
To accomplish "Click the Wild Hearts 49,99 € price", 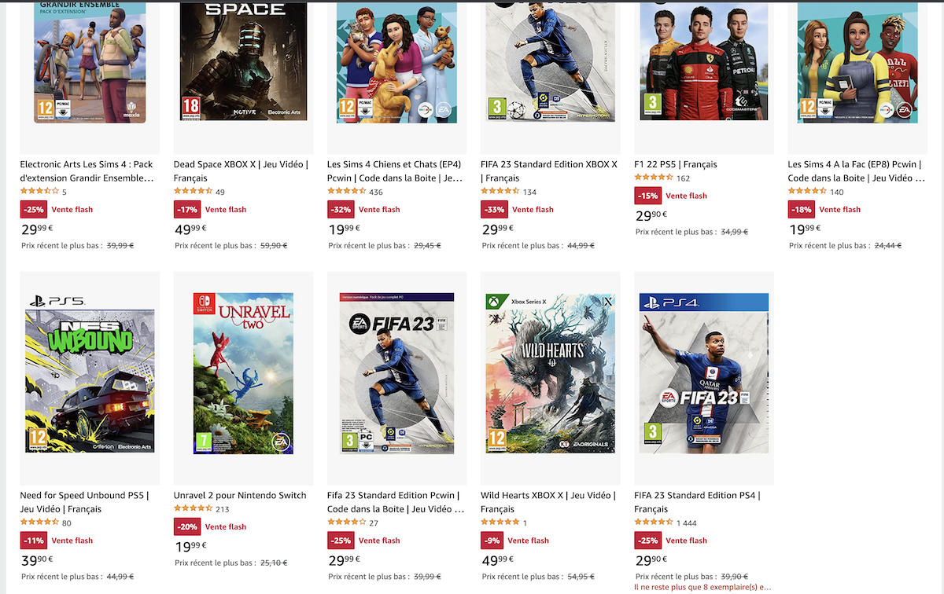I will pyautogui.click(x=499, y=560).
